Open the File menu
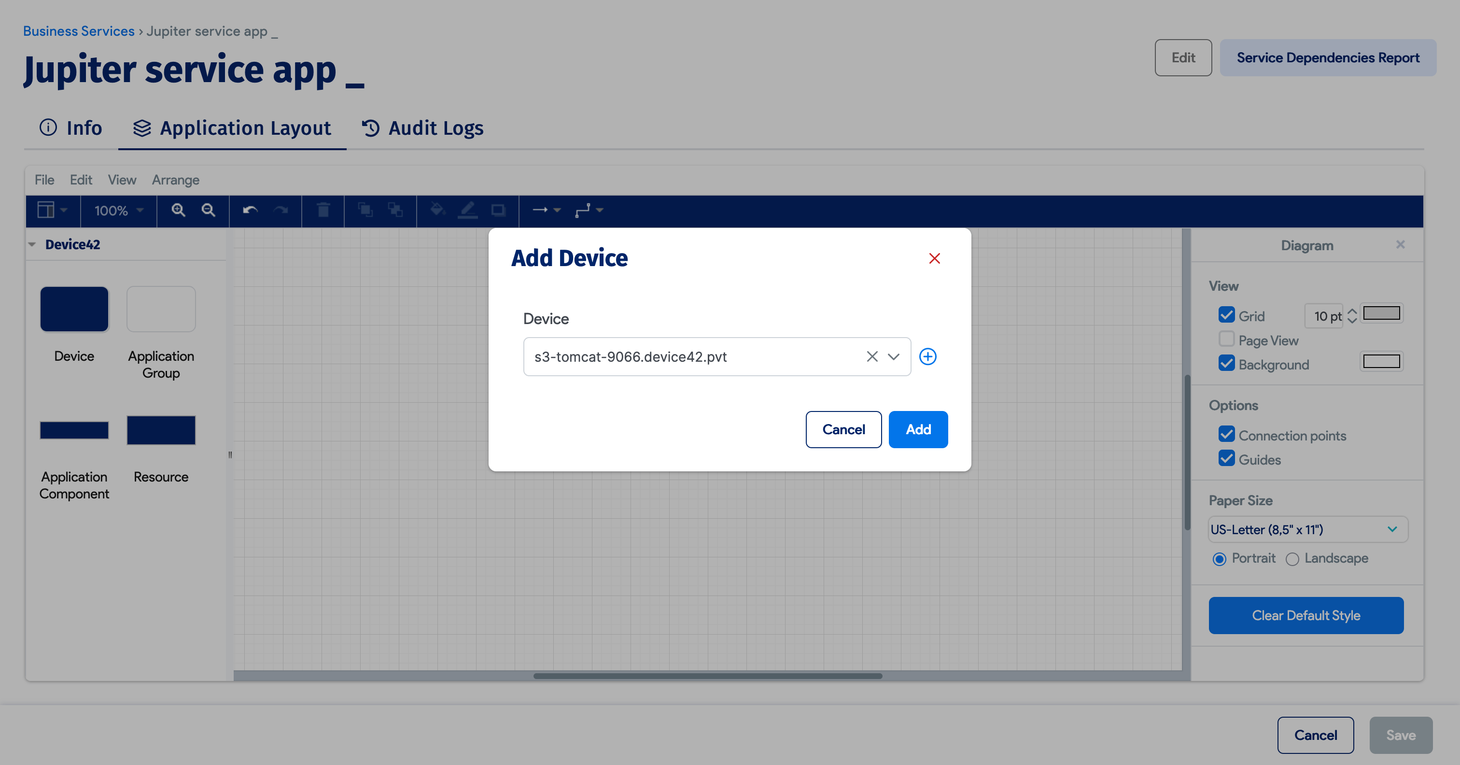1460x765 pixels. click(44, 180)
